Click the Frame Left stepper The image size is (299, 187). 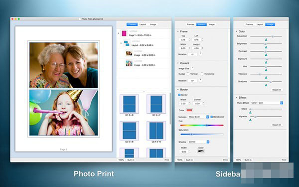coord(202,40)
